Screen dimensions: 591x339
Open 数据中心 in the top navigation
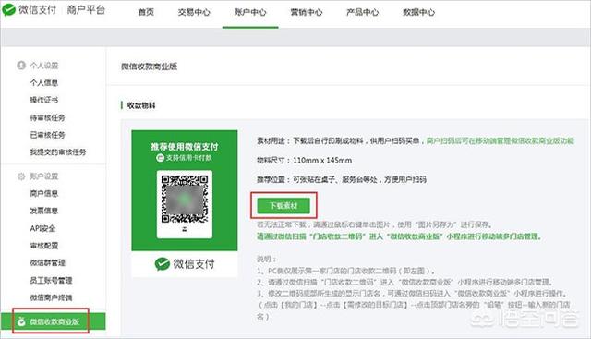click(418, 12)
